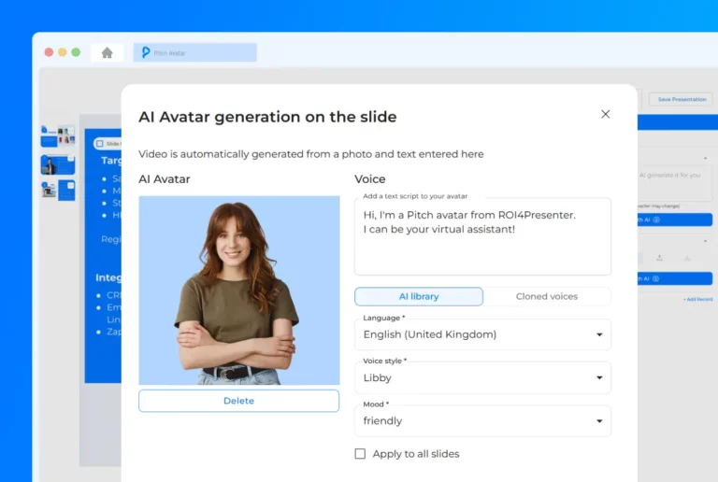
Task: Click the red window close dot
Action: 50,52
